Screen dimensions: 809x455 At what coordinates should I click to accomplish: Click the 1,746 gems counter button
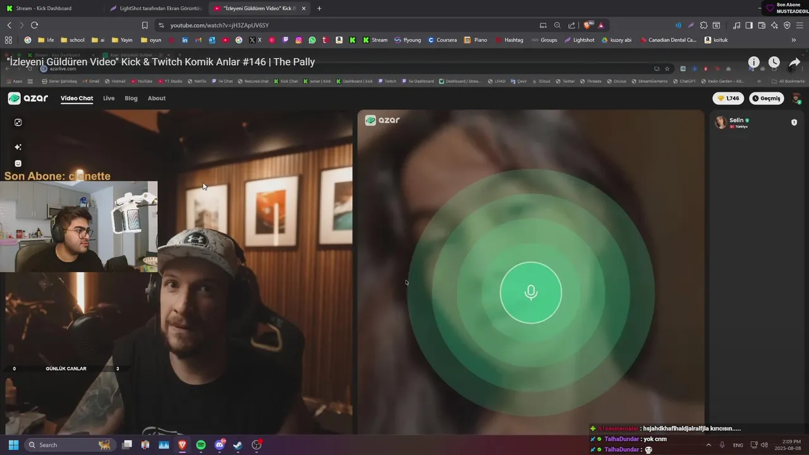728,99
